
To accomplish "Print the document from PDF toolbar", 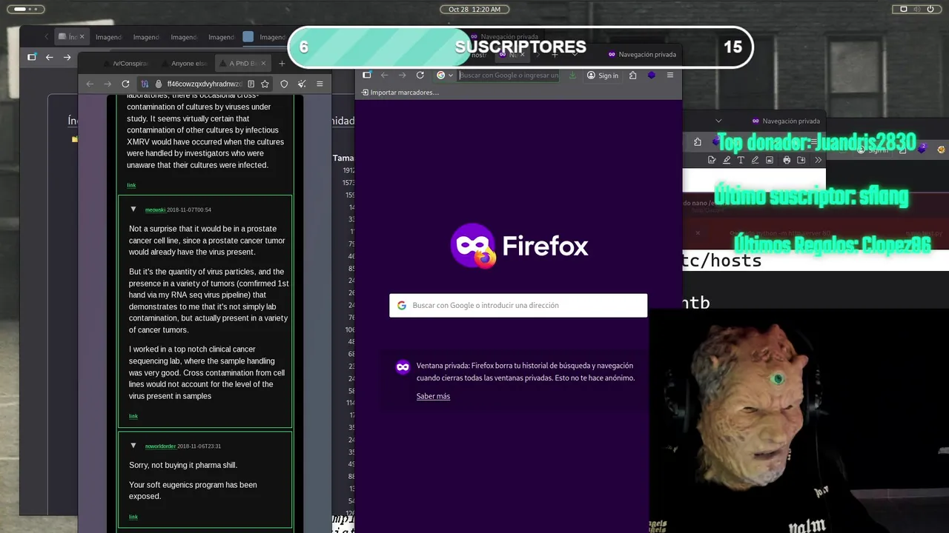I will [x=787, y=160].
